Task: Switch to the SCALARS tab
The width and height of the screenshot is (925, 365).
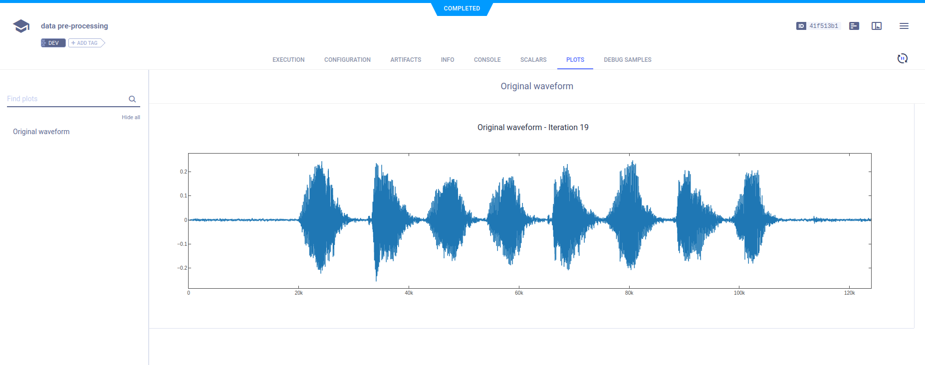Action: point(533,60)
